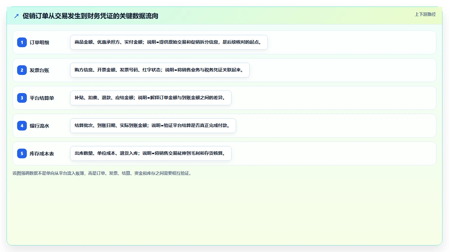Select the 发票台账 step label

39,70
